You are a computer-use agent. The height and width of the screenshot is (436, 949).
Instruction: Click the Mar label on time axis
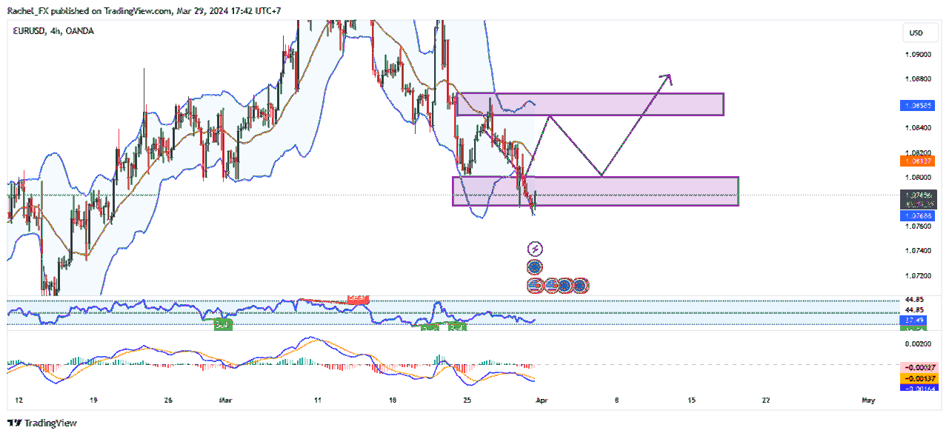coord(226,400)
